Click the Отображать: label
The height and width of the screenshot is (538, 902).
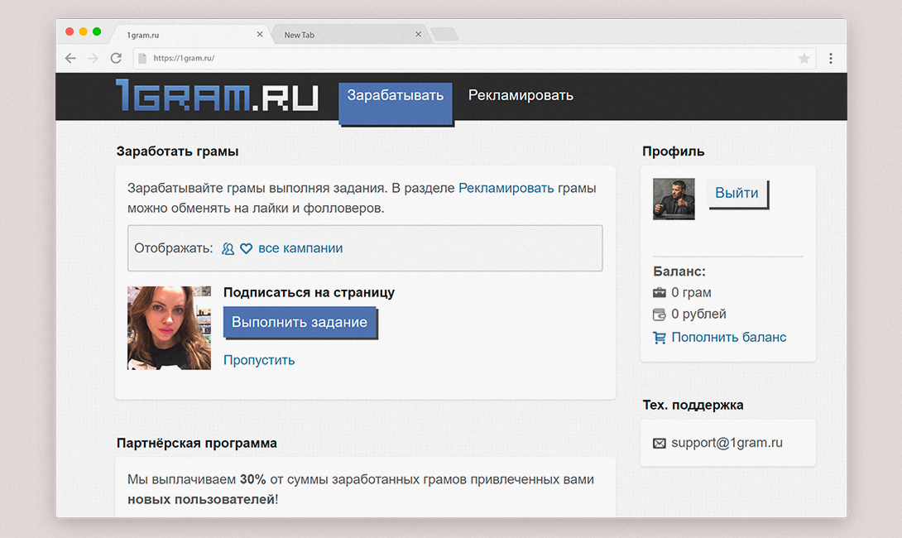[174, 248]
